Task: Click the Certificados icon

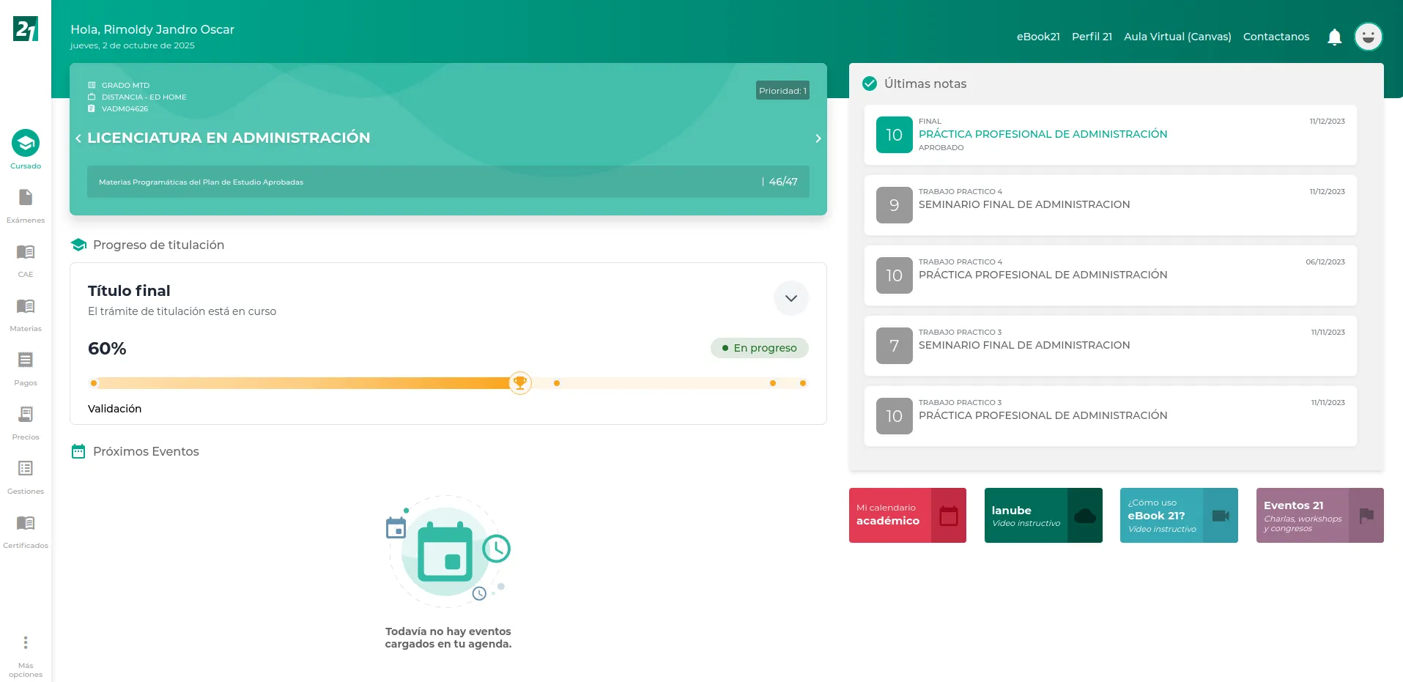Action: [x=26, y=523]
